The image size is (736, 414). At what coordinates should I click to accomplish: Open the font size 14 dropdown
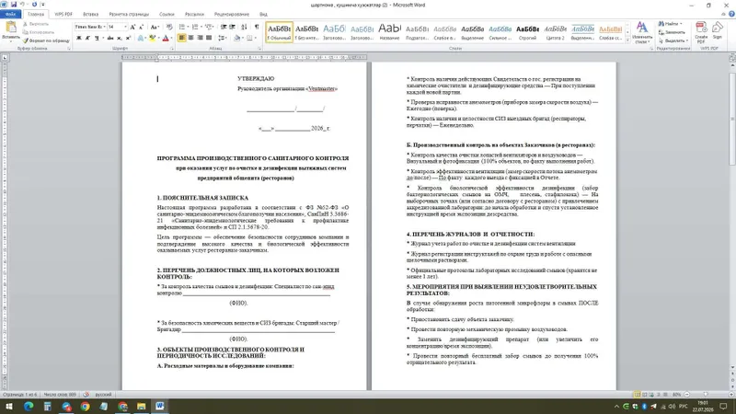(x=124, y=28)
